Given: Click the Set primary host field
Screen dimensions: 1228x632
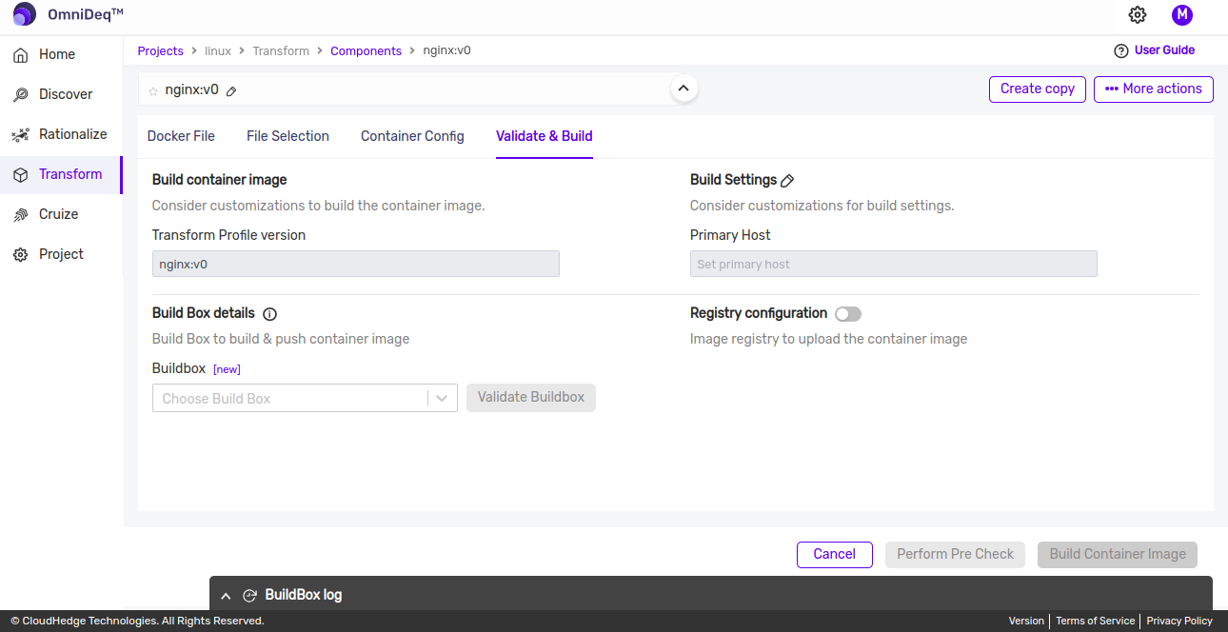Looking at the screenshot, I should pos(894,264).
